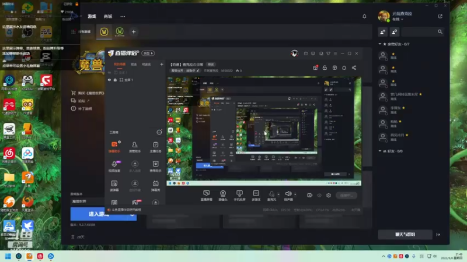The width and height of the screenshot is (467, 262).
Task: Click the 手机投屏 phone mirroring icon
Action: tap(239, 196)
